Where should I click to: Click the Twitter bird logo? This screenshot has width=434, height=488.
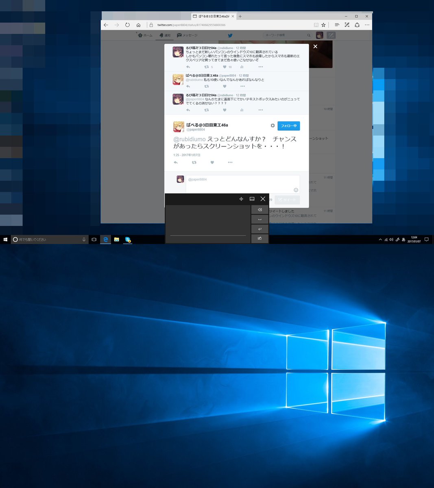[x=230, y=35]
